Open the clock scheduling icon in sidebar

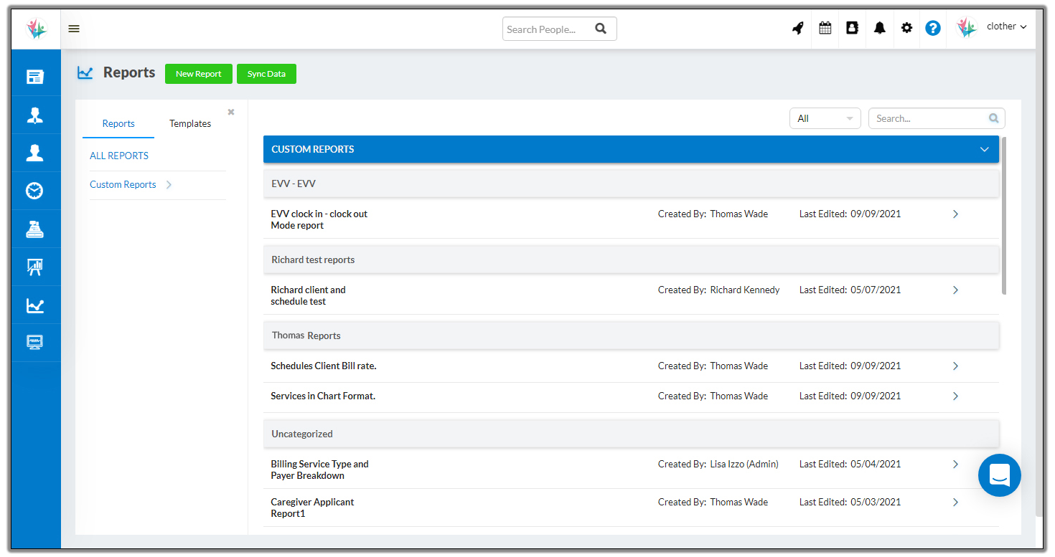click(x=36, y=190)
